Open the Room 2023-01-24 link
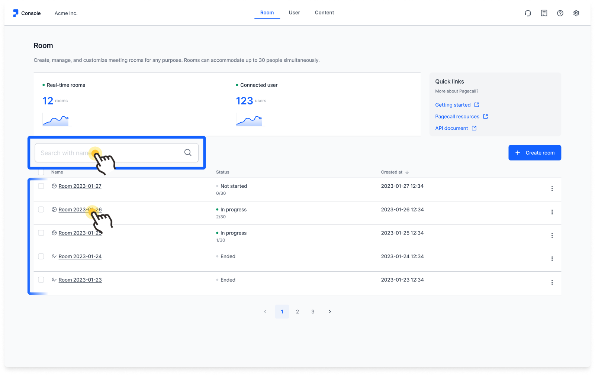This screenshot has width=595, height=375. (80, 256)
